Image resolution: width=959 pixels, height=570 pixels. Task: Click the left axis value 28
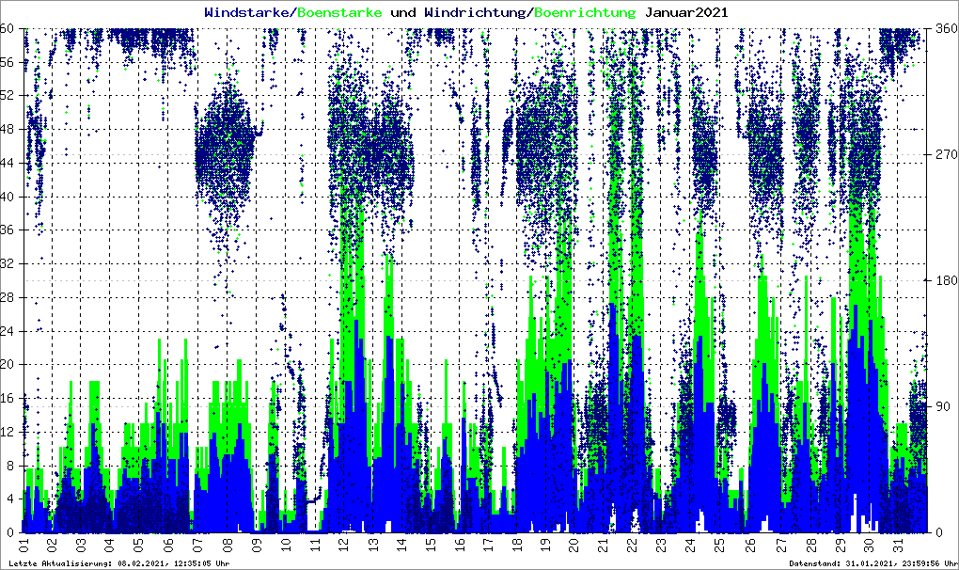(7, 297)
